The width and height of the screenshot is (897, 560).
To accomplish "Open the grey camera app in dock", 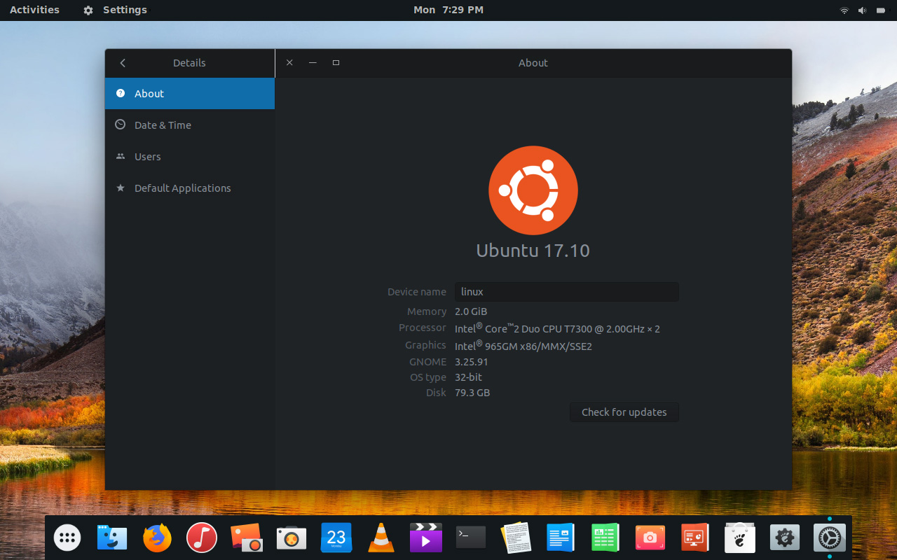I will point(292,538).
